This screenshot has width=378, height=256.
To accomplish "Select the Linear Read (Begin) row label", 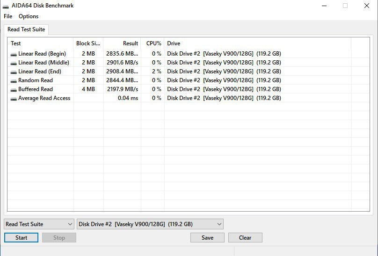I will [42, 54].
